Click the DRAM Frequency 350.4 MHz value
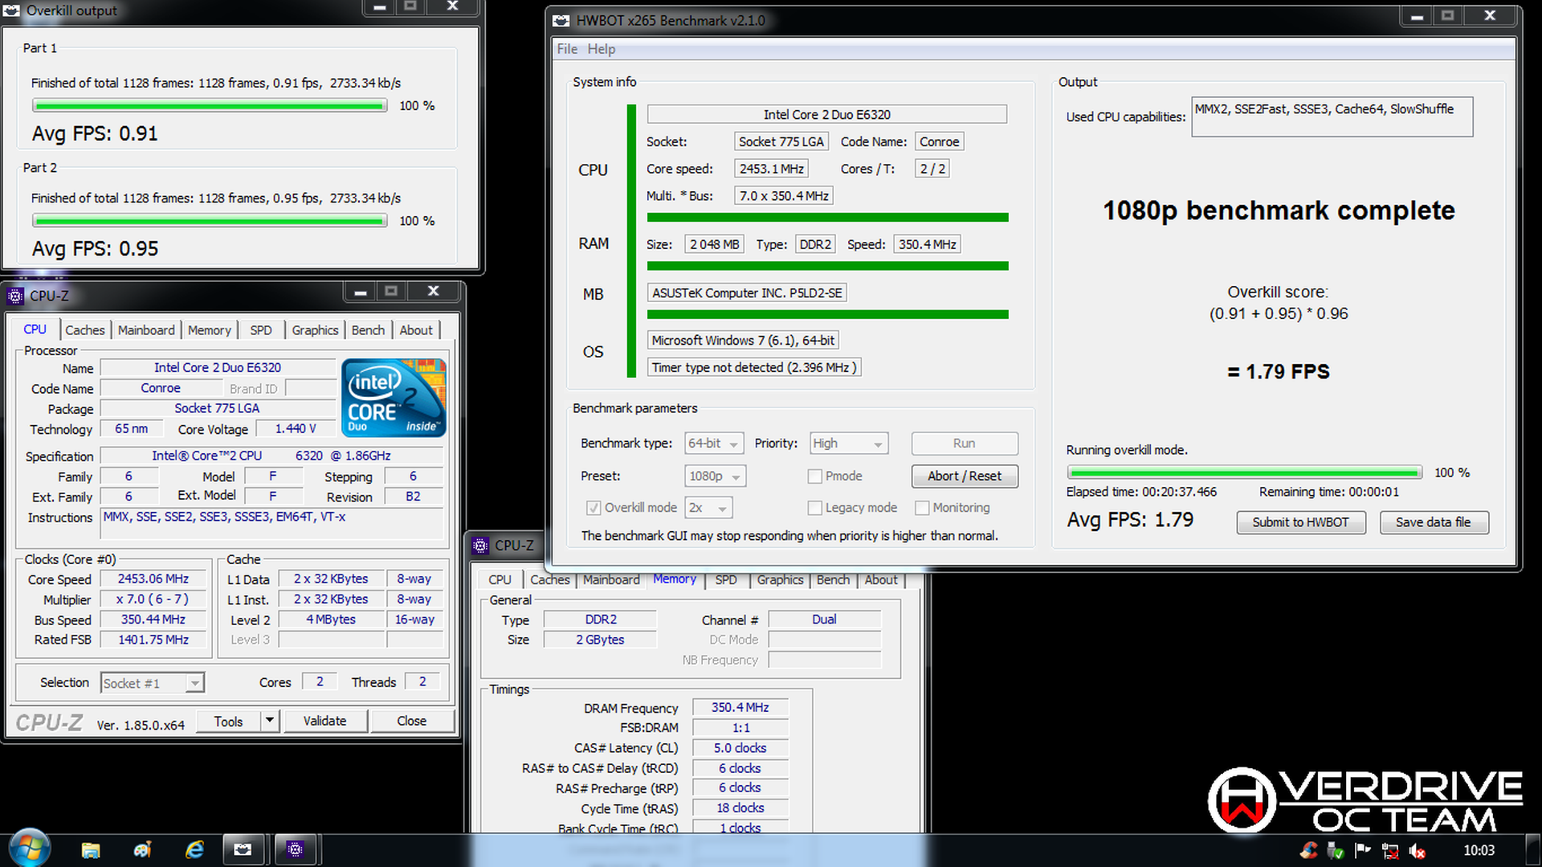This screenshot has width=1542, height=867. tap(740, 708)
